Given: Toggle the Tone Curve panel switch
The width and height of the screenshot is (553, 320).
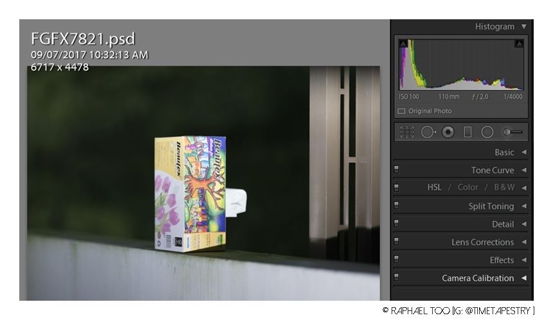Looking at the screenshot, I should pyautogui.click(x=396, y=170).
